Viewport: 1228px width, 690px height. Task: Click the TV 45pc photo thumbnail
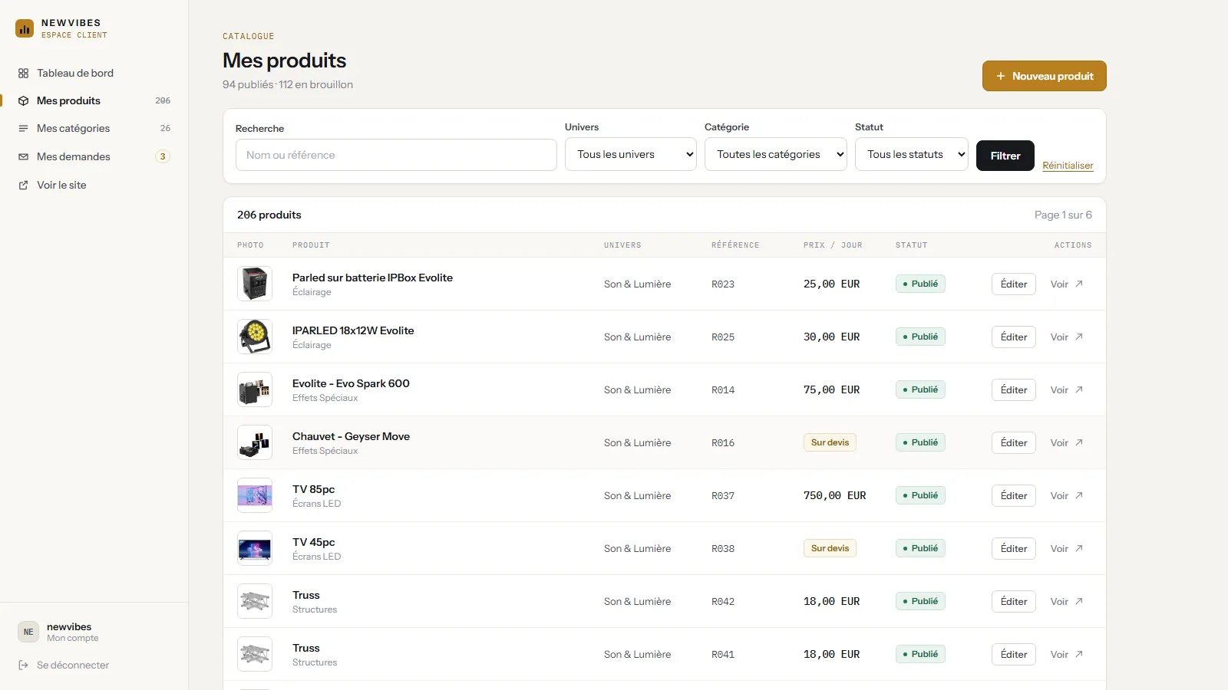pyautogui.click(x=255, y=548)
